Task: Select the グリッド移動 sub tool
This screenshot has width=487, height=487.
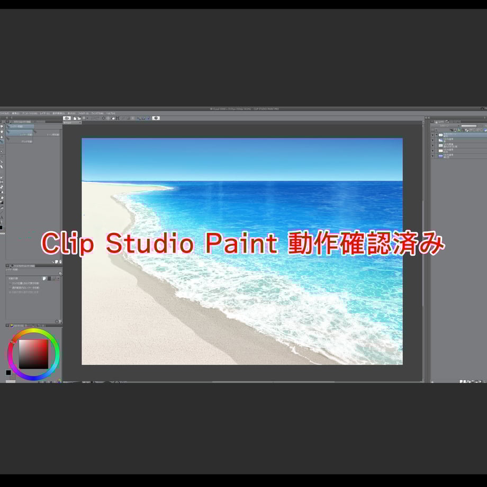Action: pyautogui.click(x=20, y=140)
